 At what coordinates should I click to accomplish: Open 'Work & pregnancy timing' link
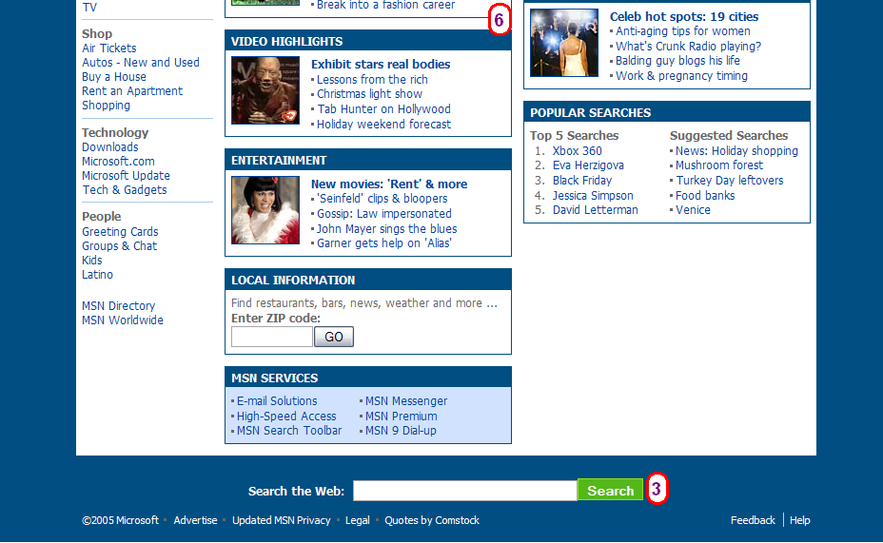(x=682, y=76)
